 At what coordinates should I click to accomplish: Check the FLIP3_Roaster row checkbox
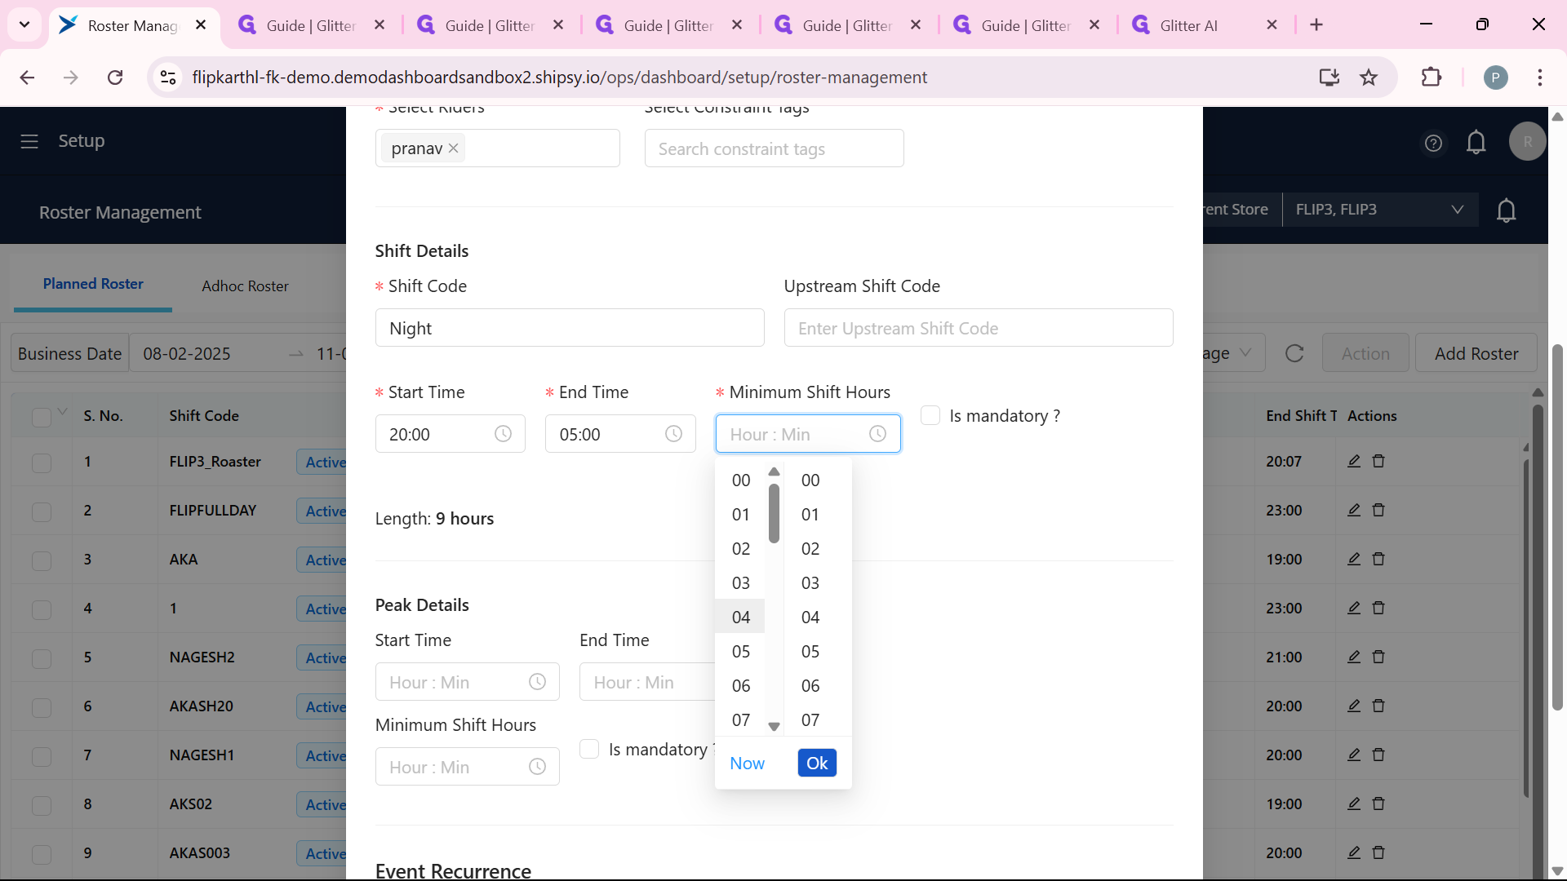click(x=42, y=463)
